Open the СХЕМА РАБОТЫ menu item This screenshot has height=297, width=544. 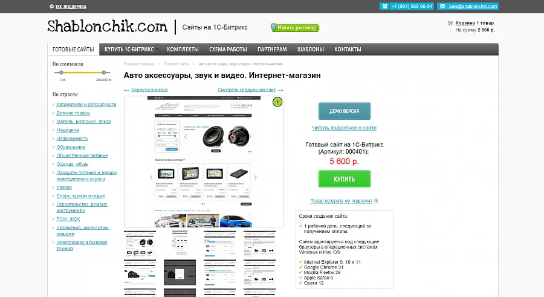click(x=228, y=50)
